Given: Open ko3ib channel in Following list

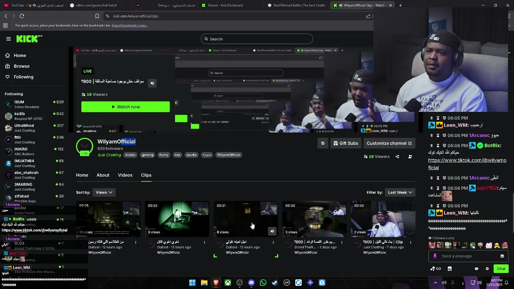Looking at the screenshot, I should coord(34,116).
